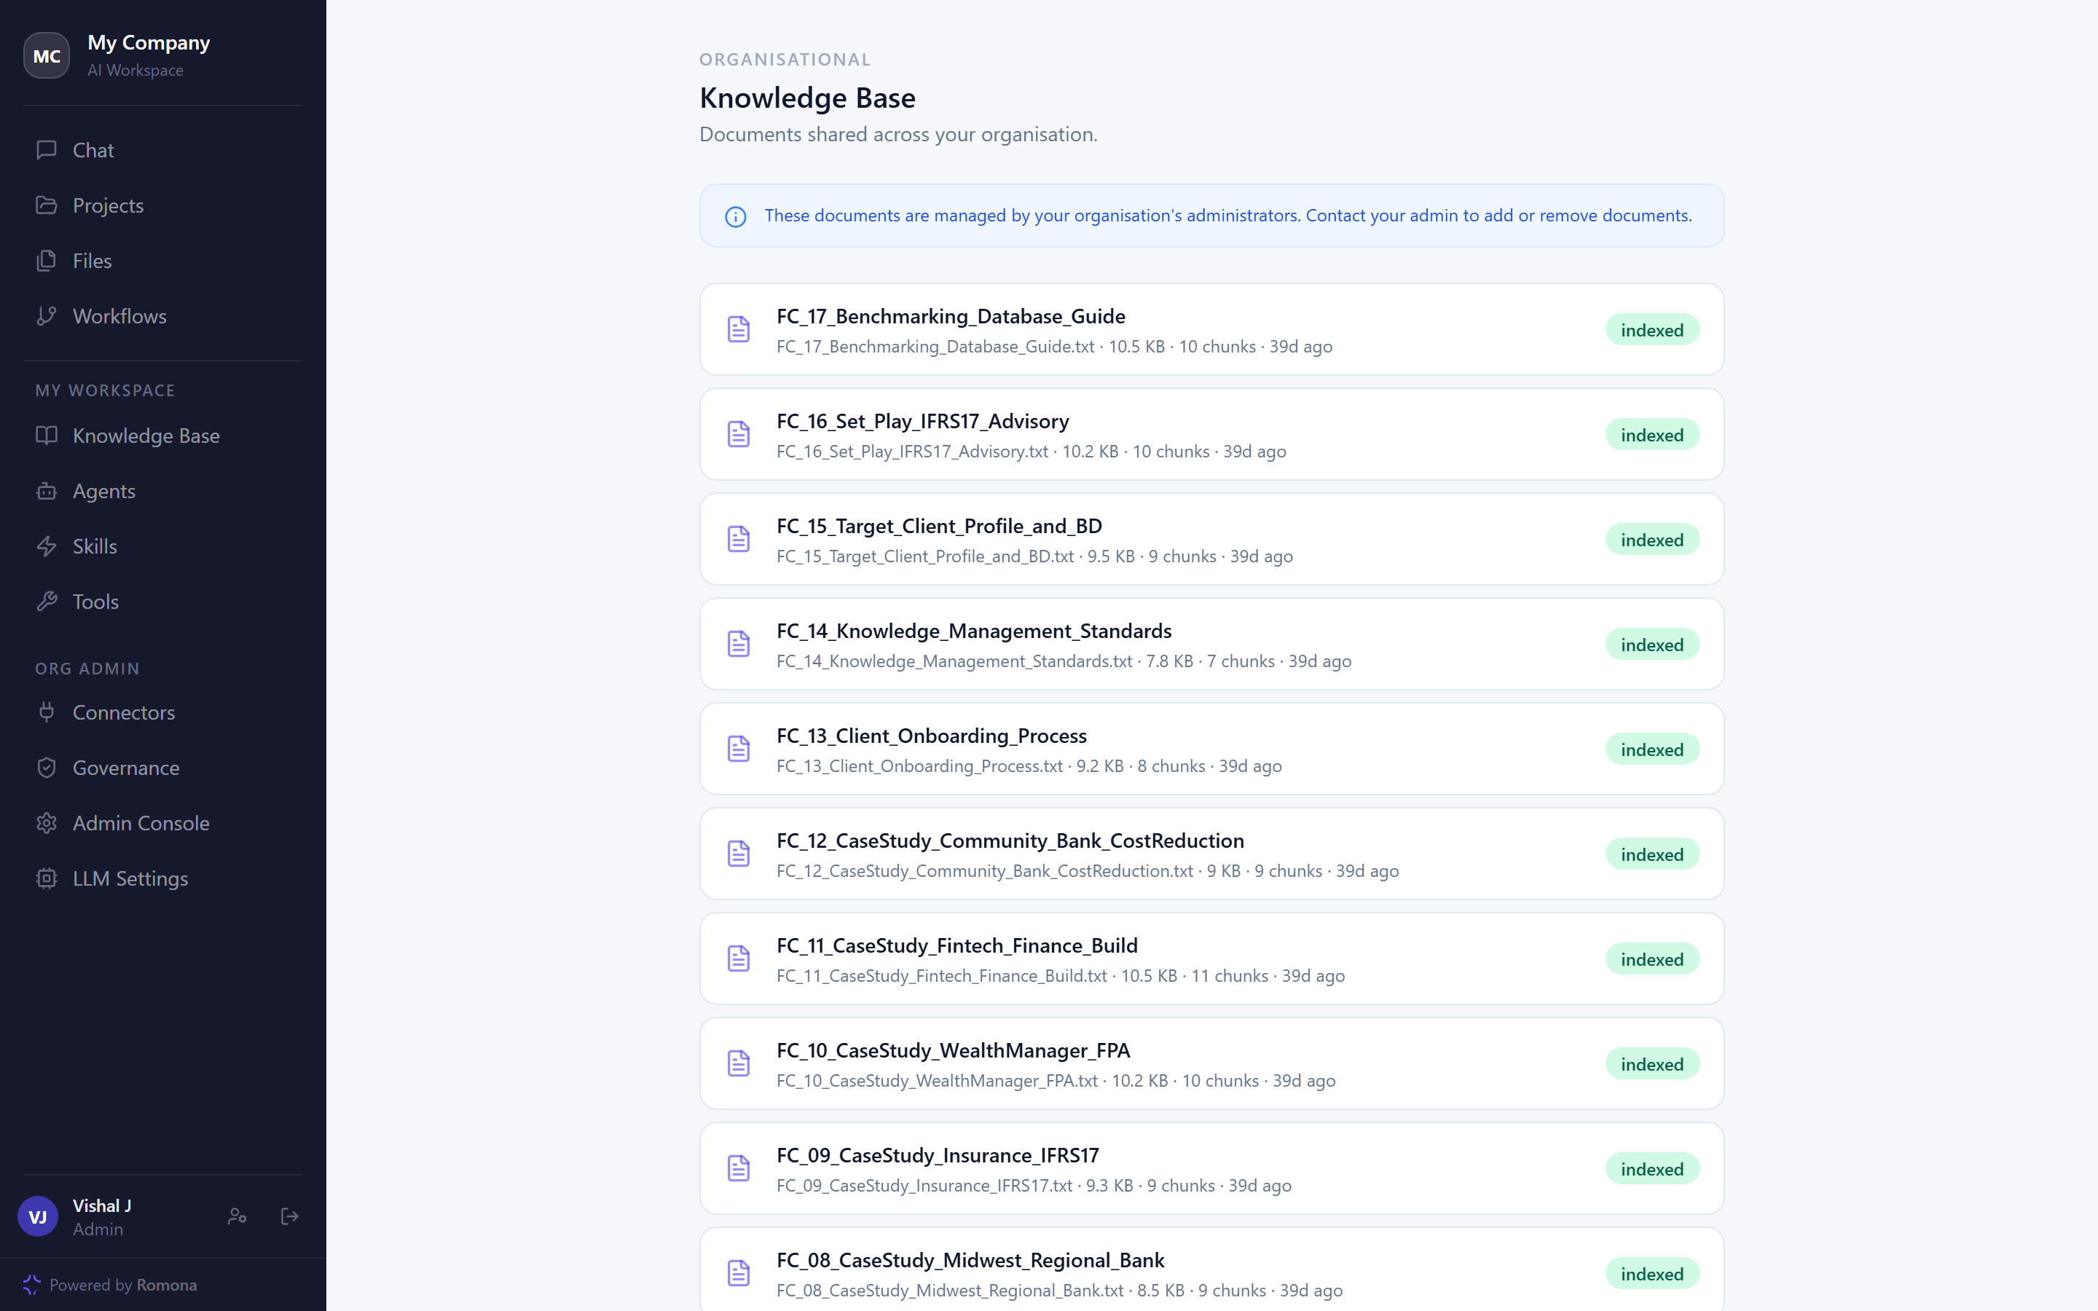Open FC_12_CaseStudy_Community_Bank_CostReduction title
2098x1311 pixels.
pyautogui.click(x=1010, y=841)
